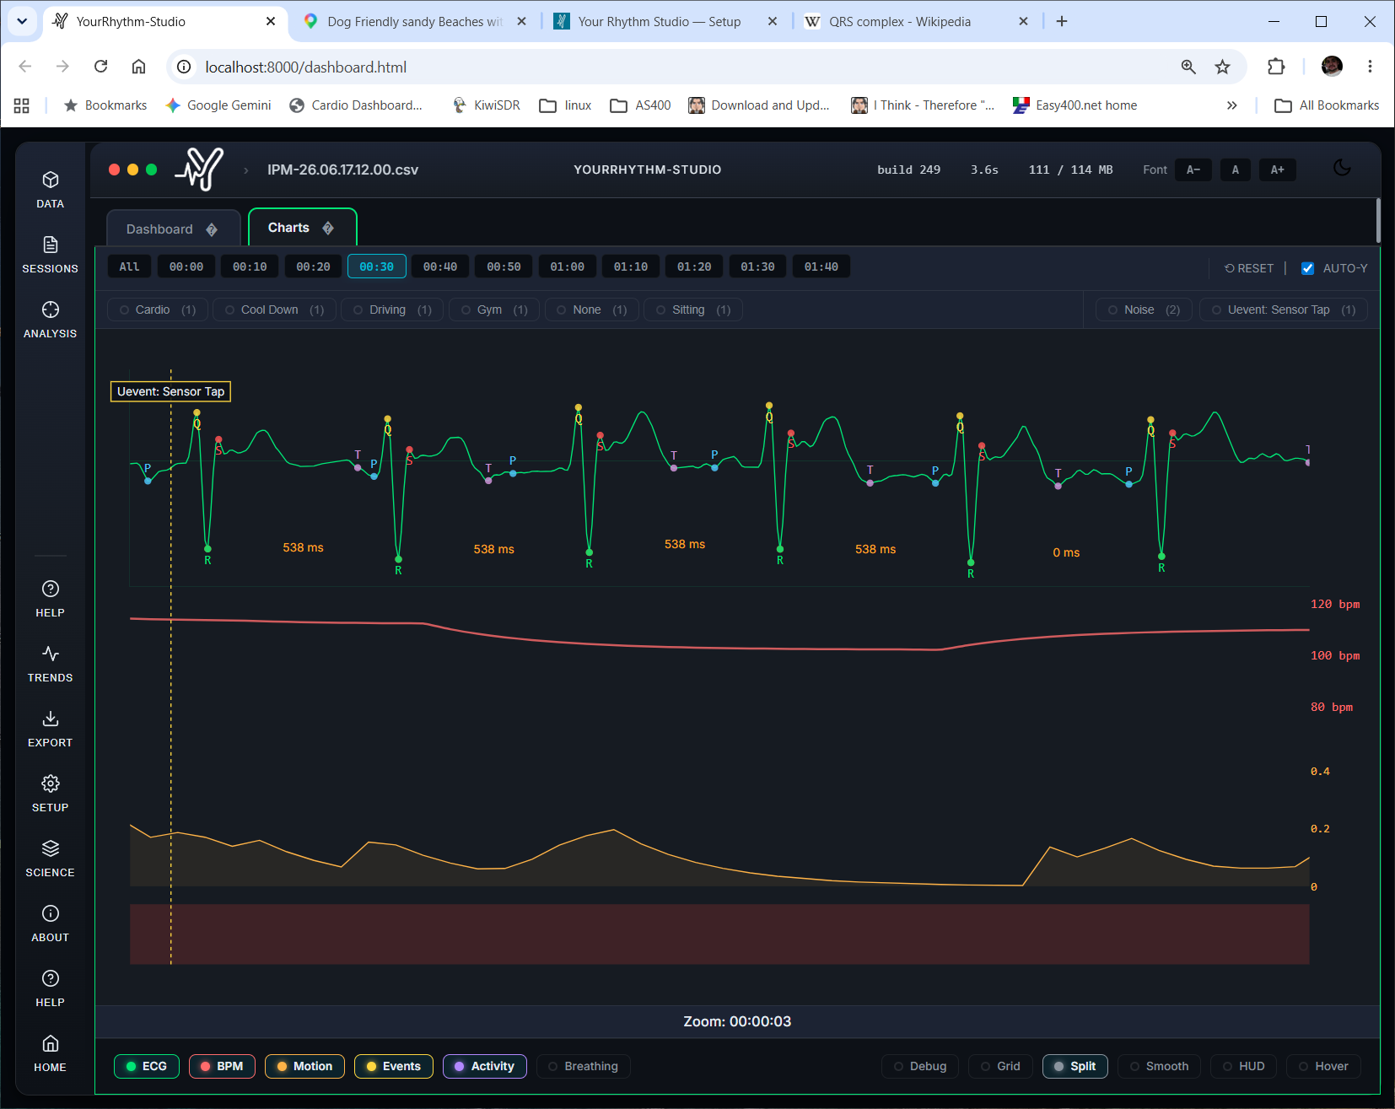This screenshot has height=1109, width=1395.
Task: Jump to time segment 00:40
Action: coord(440,266)
